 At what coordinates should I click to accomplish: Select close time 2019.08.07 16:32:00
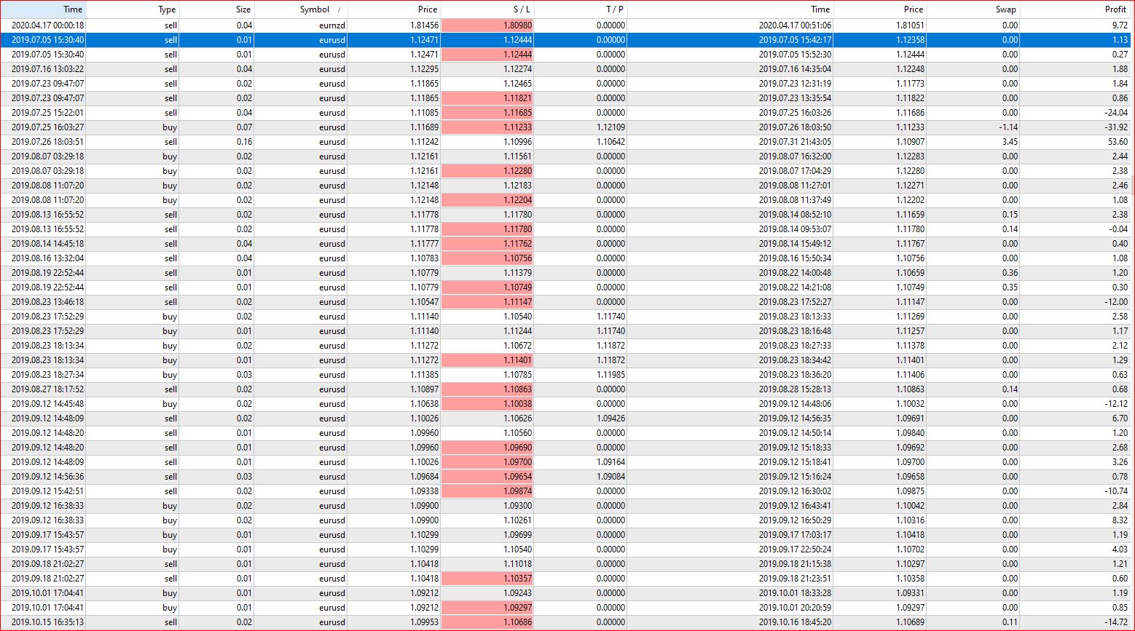[794, 156]
